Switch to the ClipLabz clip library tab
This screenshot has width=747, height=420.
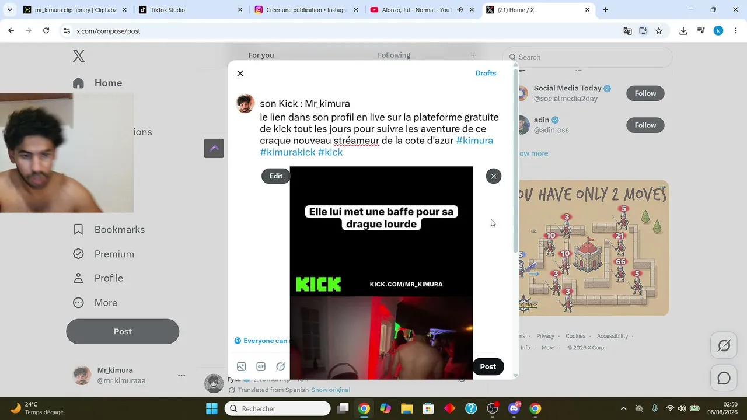pos(75,10)
